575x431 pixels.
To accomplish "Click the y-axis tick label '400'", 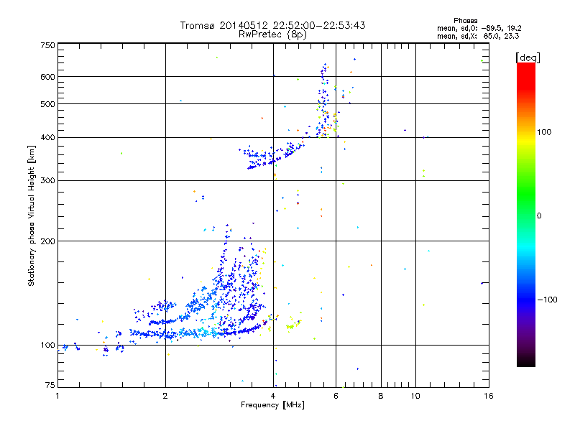I will point(47,138).
